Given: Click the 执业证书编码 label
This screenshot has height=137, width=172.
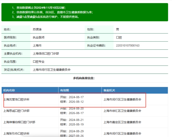Looking at the screenshot, I should coord(96,45).
